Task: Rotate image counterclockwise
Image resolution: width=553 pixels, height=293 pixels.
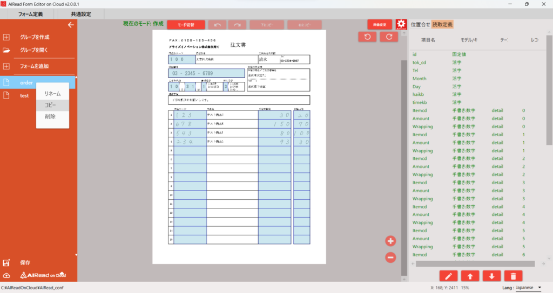Action: pyautogui.click(x=367, y=37)
